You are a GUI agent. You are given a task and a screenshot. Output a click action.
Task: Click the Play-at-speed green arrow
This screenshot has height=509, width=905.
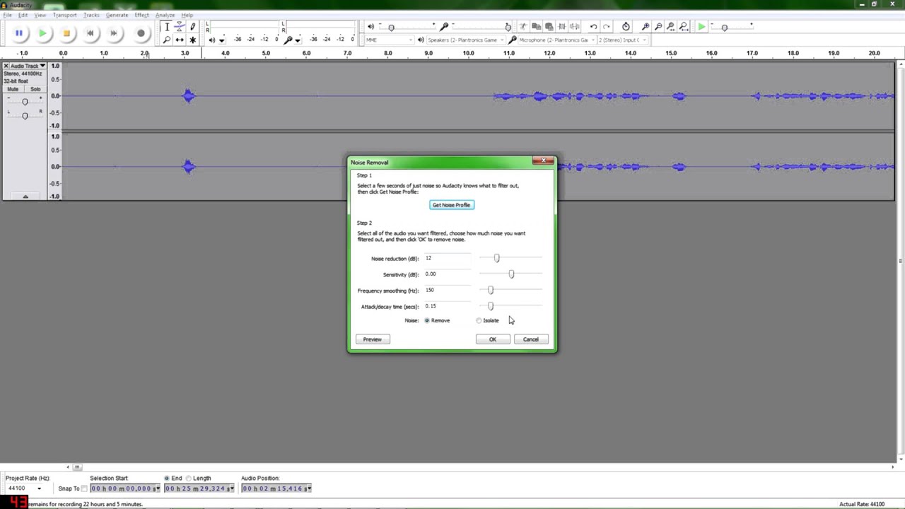(x=701, y=27)
